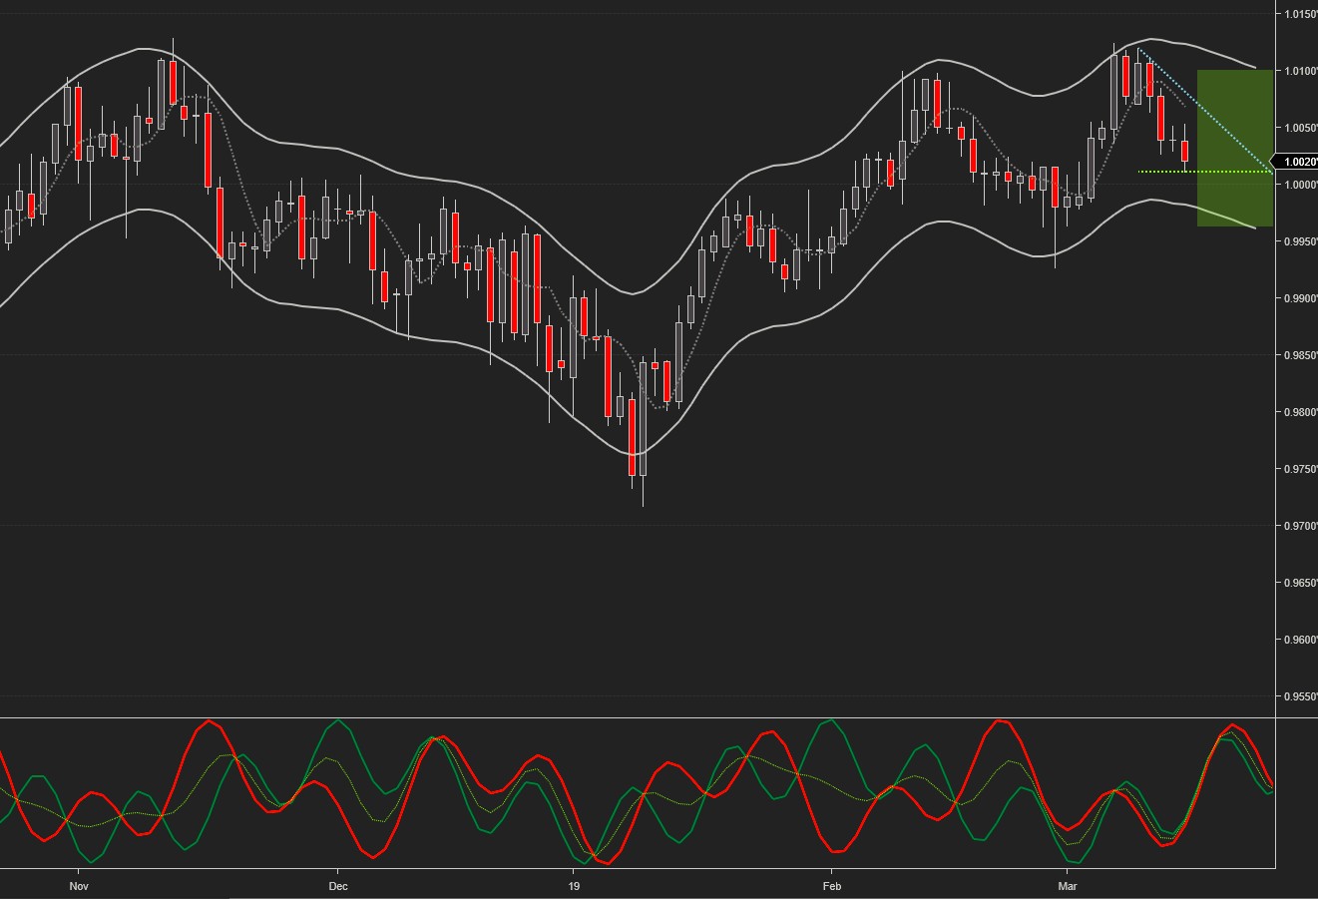Click the Dec date label
Screen dimensions: 1318x899
click(337, 886)
